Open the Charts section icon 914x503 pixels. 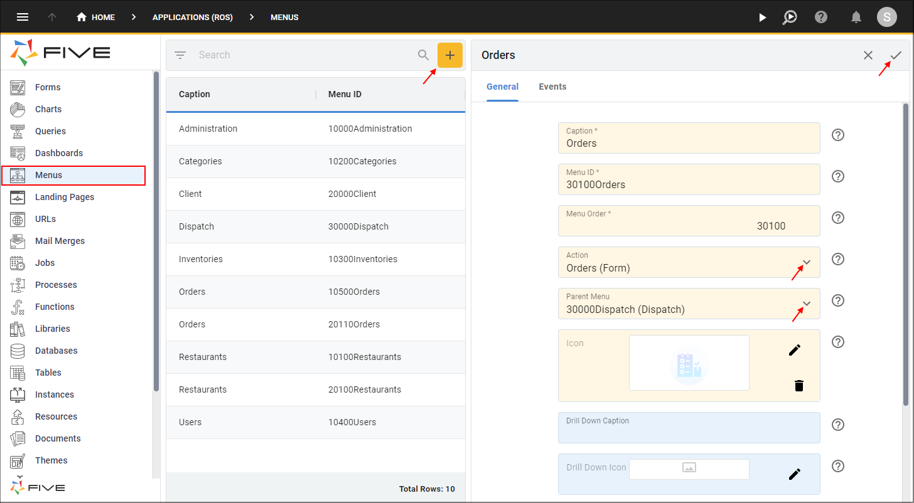[17, 109]
